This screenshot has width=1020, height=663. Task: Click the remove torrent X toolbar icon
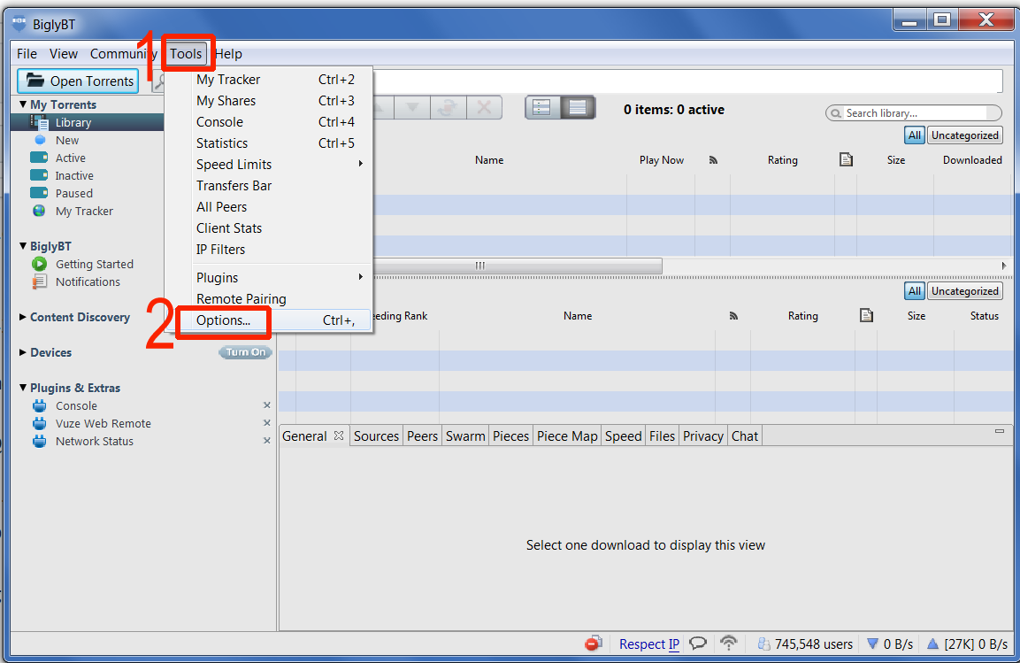click(x=484, y=107)
